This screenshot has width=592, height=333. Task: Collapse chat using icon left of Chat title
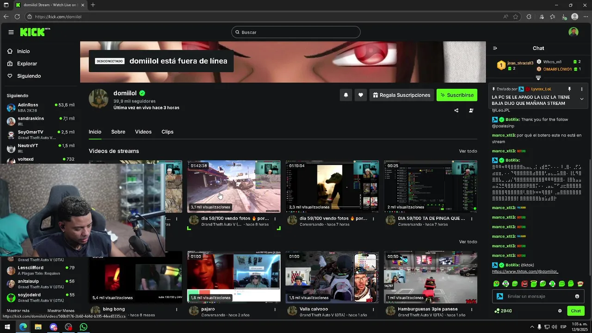tap(495, 48)
